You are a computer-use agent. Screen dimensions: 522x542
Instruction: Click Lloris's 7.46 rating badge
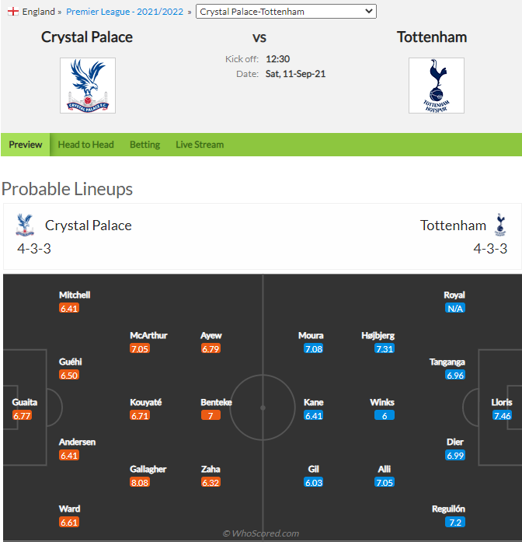click(x=502, y=415)
